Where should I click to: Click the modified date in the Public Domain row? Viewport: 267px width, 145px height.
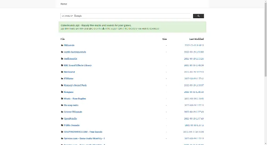[194, 125]
